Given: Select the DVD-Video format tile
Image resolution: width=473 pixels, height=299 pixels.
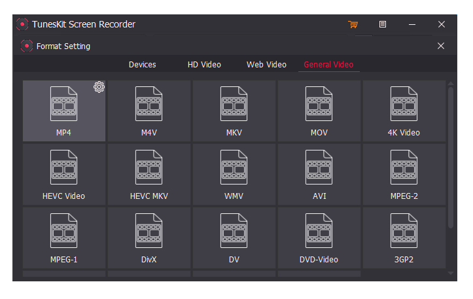Looking at the screenshot, I should [x=319, y=237].
